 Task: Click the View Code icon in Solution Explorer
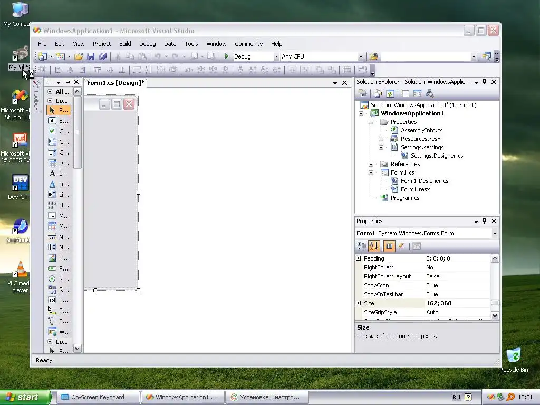point(406,93)
